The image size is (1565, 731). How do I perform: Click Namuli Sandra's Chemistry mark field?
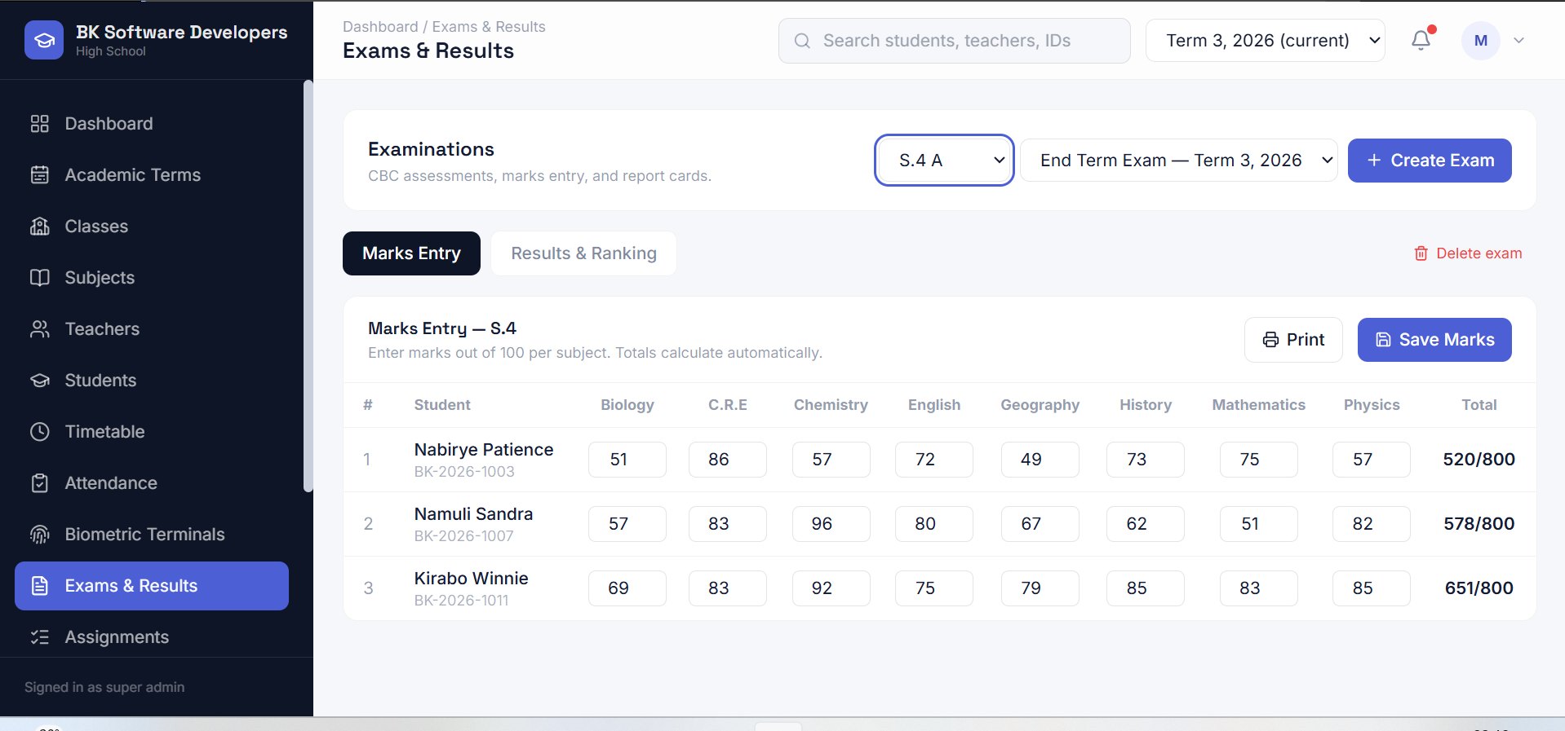click(831, 524)
